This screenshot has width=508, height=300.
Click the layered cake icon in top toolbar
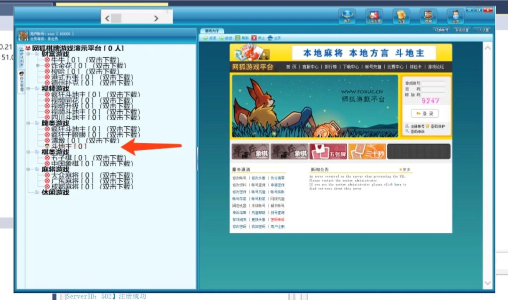(429, 16)
